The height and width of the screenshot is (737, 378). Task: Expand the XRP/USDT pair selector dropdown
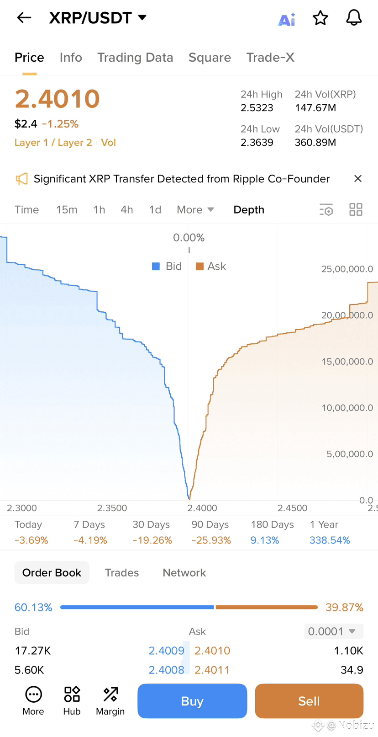point(142,18)
